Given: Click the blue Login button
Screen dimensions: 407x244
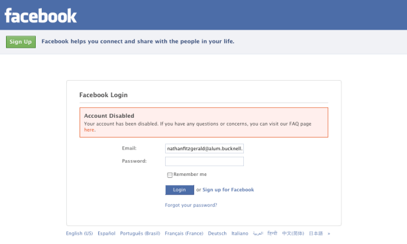Looking at the screenshot, I should point(180,190).
